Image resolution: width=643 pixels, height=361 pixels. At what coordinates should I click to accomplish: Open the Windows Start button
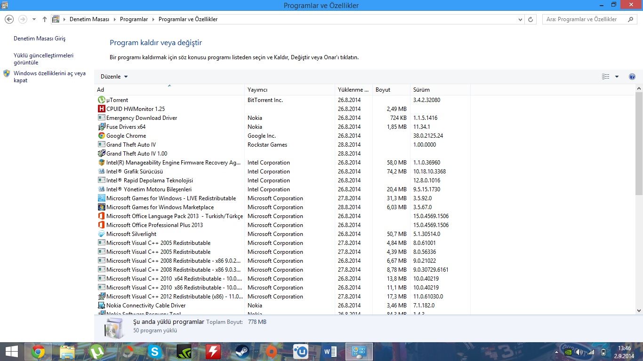coord(11,352)
